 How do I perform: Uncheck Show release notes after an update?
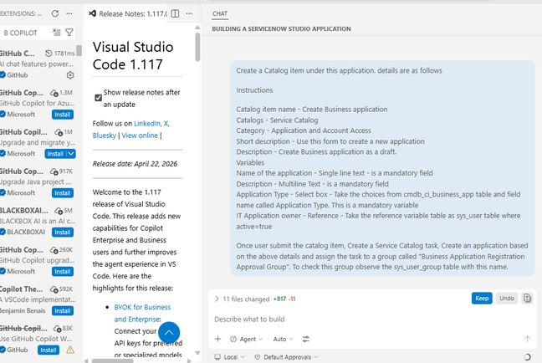point(99,97)
